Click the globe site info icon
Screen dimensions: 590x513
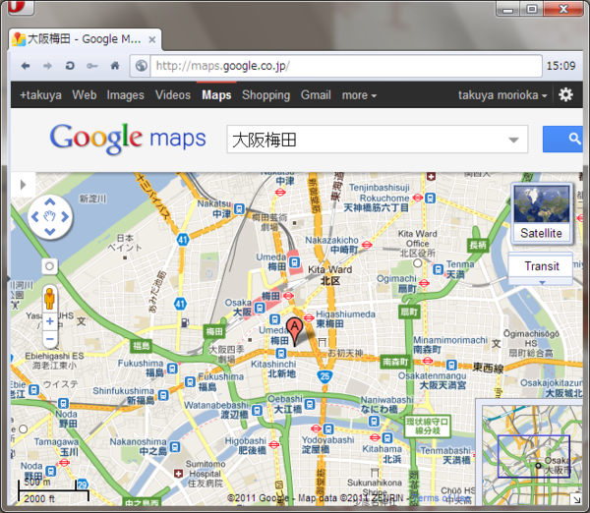pyautogui.click(x=141, y=66)
